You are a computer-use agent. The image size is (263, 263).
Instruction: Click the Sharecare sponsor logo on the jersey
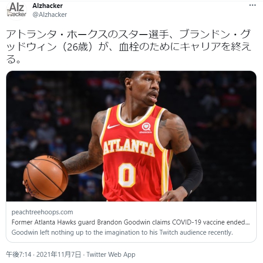click(x=146, y=128)
